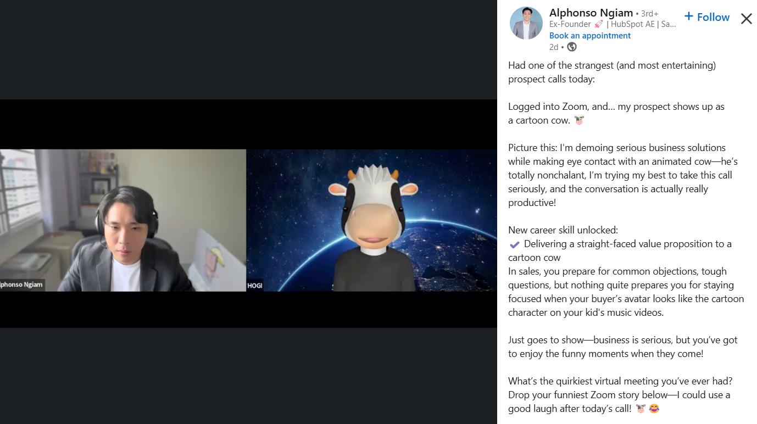Viewport: 757px width, 424px height.
Task: Close the post image viewer
Action: (x=746, y=19)
